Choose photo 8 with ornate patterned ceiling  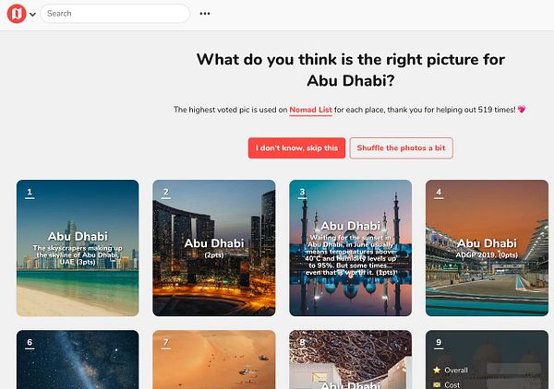click(x=351, y=360)
